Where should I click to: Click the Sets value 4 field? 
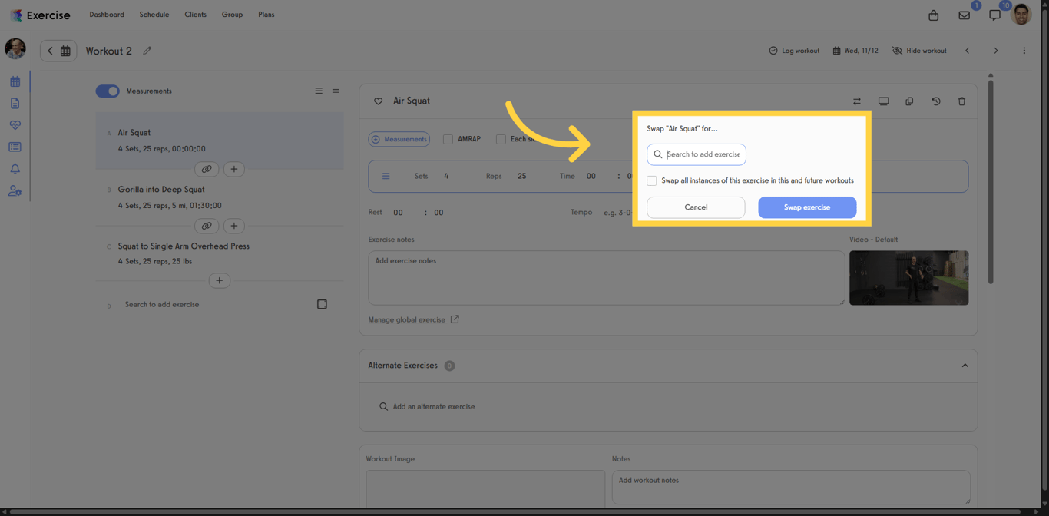pyautogui.click(x=446, y=176)
